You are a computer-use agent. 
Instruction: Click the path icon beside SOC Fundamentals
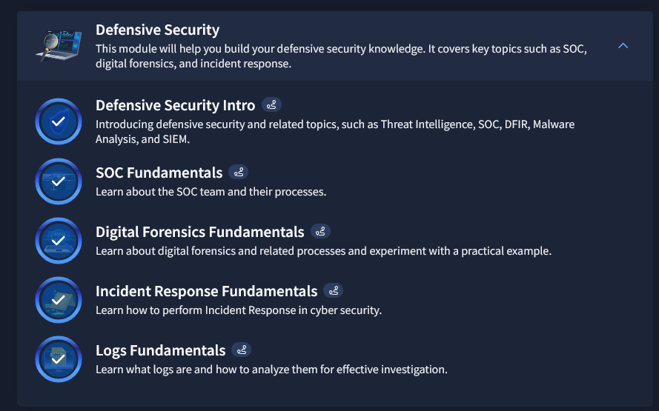point(239,173)
